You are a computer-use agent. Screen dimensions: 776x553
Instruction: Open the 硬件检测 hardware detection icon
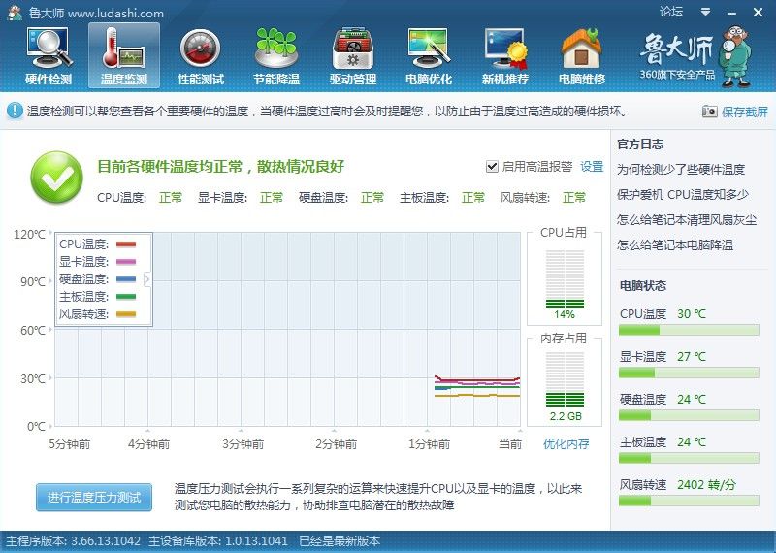(48, 55)
